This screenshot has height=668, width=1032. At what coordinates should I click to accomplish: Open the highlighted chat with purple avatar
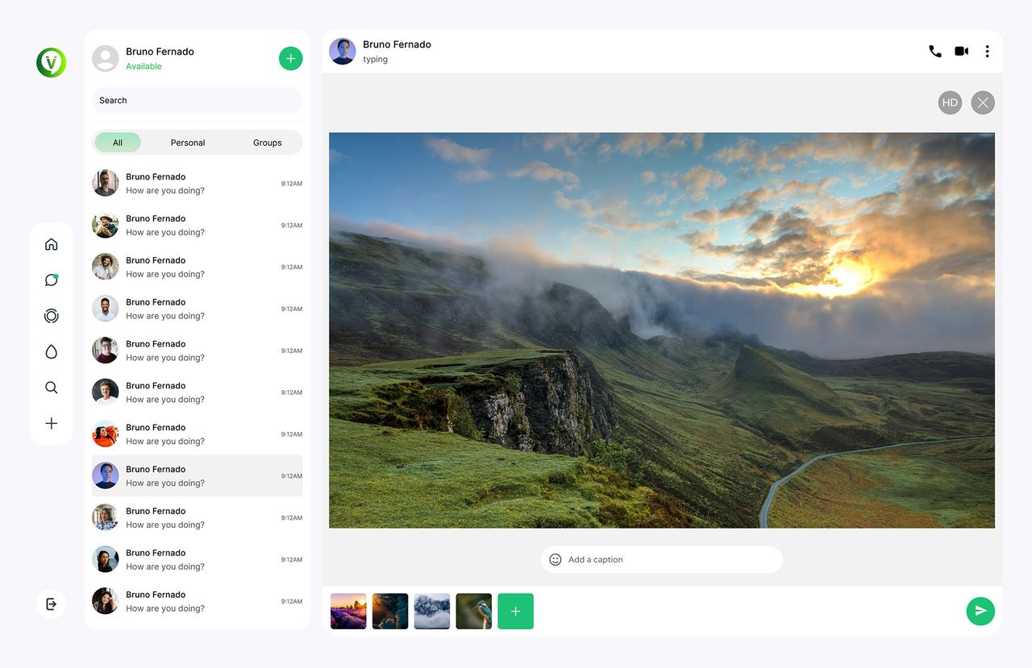[x=198, y=475]
